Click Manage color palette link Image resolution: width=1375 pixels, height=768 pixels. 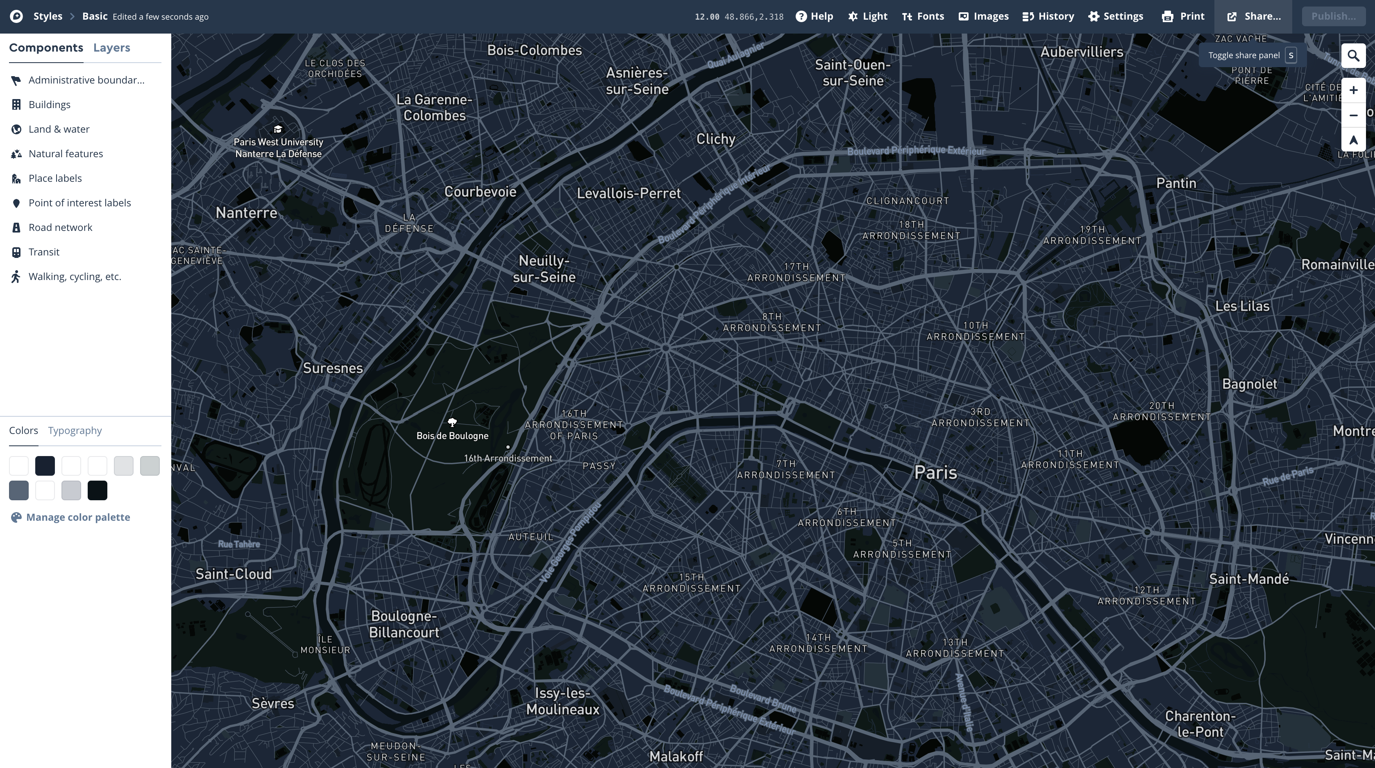pyautogui.click(x=78, y=517)
